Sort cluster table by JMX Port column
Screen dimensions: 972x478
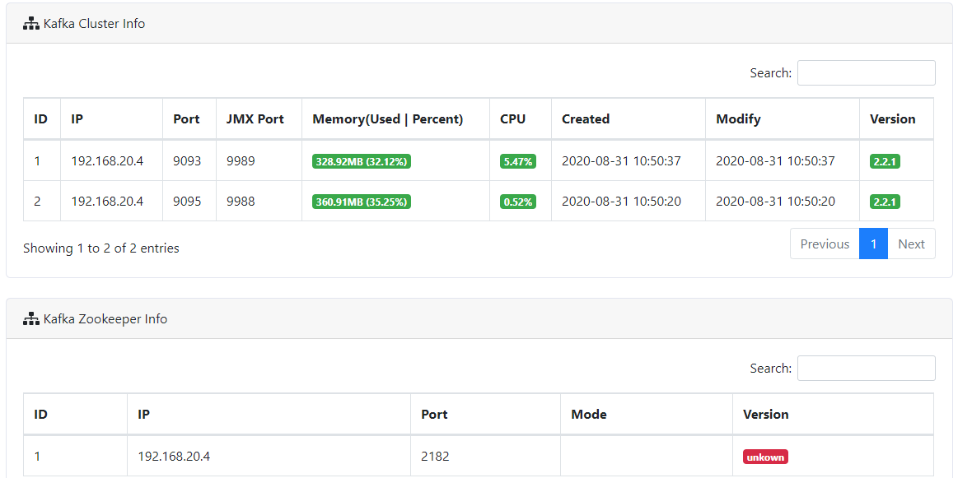259,118
